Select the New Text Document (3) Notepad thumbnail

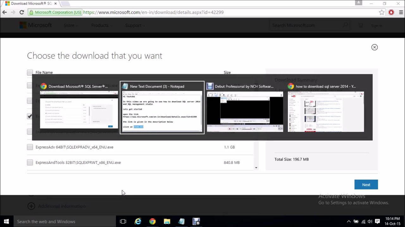[162, 108]
